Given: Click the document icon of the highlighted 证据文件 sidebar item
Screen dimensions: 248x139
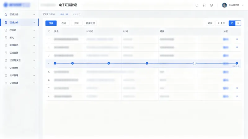Looking at the screenshot, I should 6,22.
